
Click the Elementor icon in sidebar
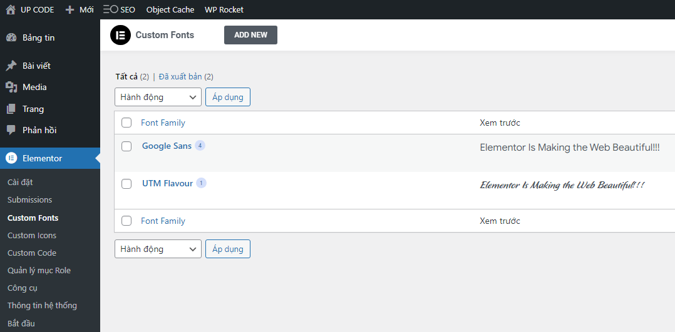point(11,158)
